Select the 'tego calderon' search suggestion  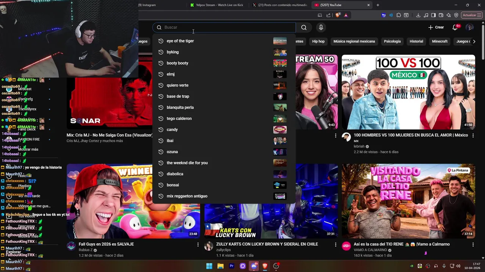pos(224,119)
